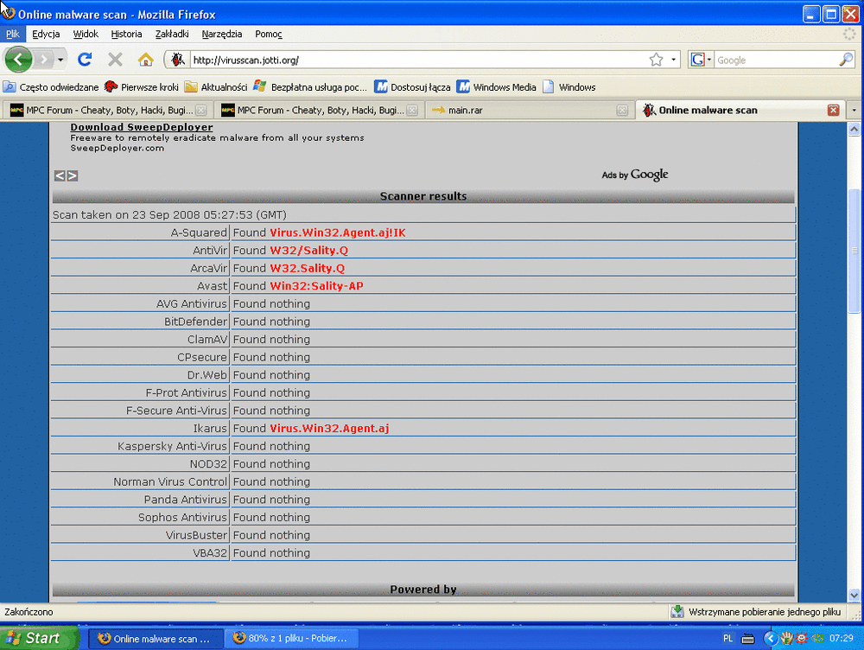
Task: Click the Forward navigation arrow
Action: pos(45,60)
